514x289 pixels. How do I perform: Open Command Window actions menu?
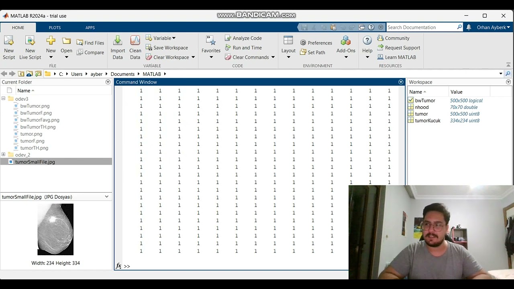[401, 82]
